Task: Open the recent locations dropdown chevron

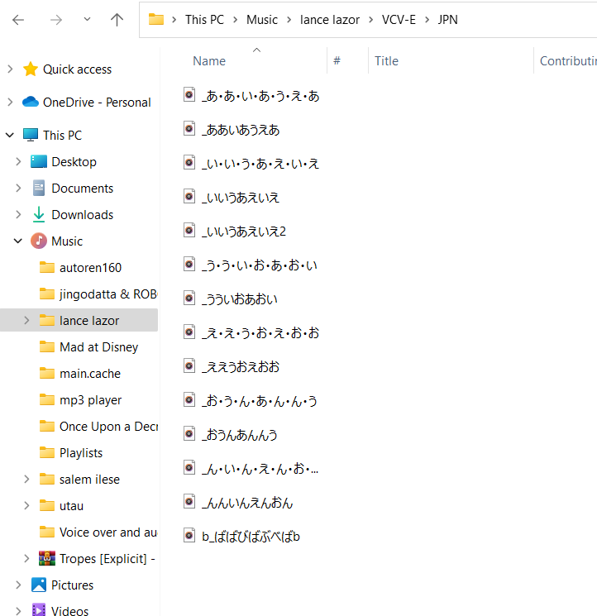Action: [87, 19]
